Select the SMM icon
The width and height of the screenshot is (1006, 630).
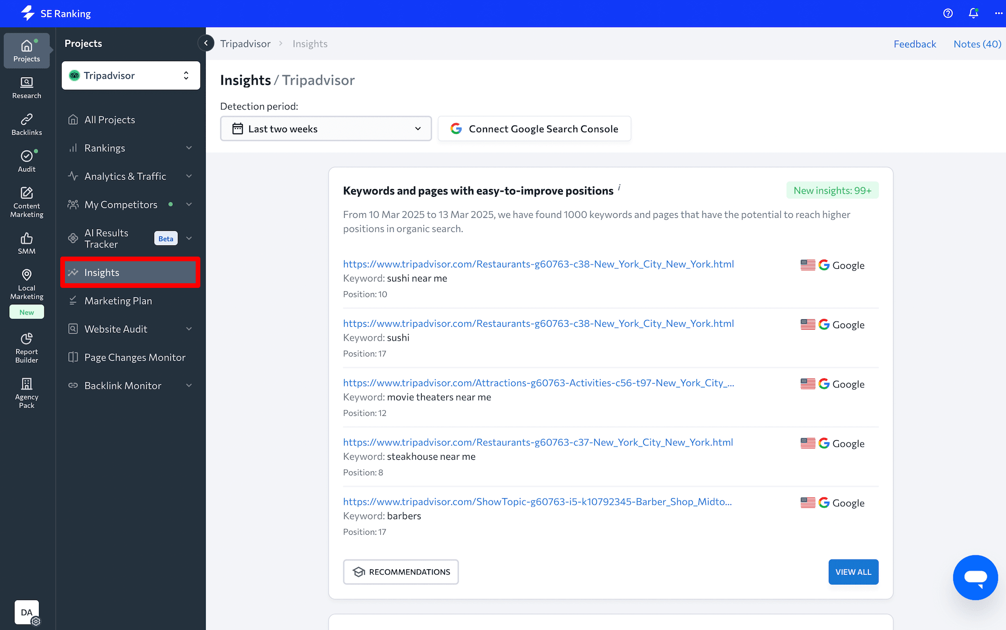pos(27,241)
